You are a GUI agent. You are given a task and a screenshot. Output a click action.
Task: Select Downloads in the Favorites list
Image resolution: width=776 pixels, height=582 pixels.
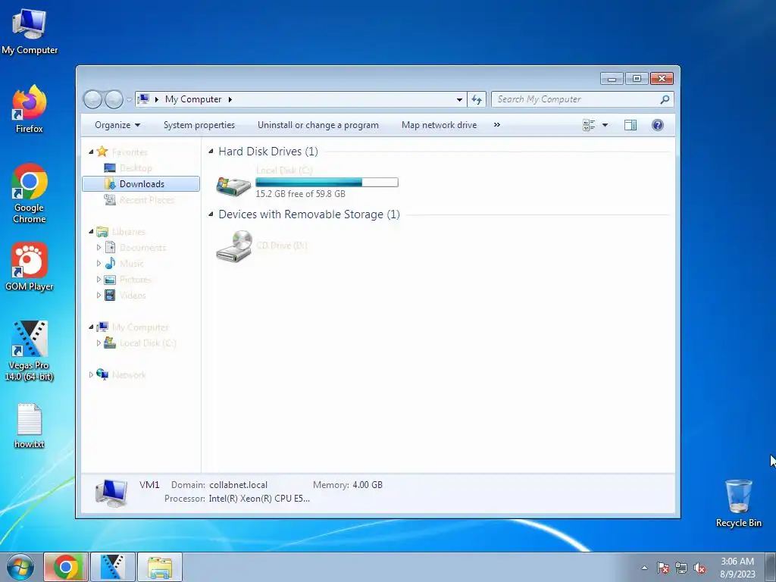142,184
